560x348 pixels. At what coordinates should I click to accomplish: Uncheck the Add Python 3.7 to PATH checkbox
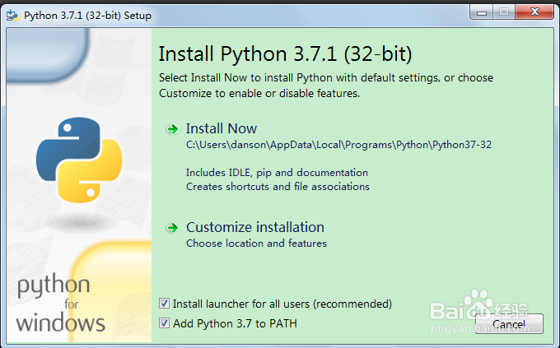tap(165, 323)
